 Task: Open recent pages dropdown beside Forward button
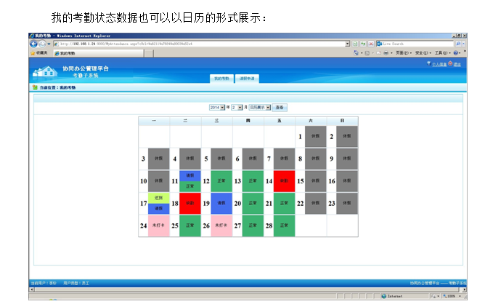point(49,44)
